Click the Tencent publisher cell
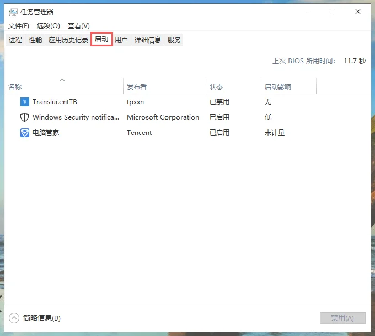Viewport: 375px width, 336px height. point(139,133)
